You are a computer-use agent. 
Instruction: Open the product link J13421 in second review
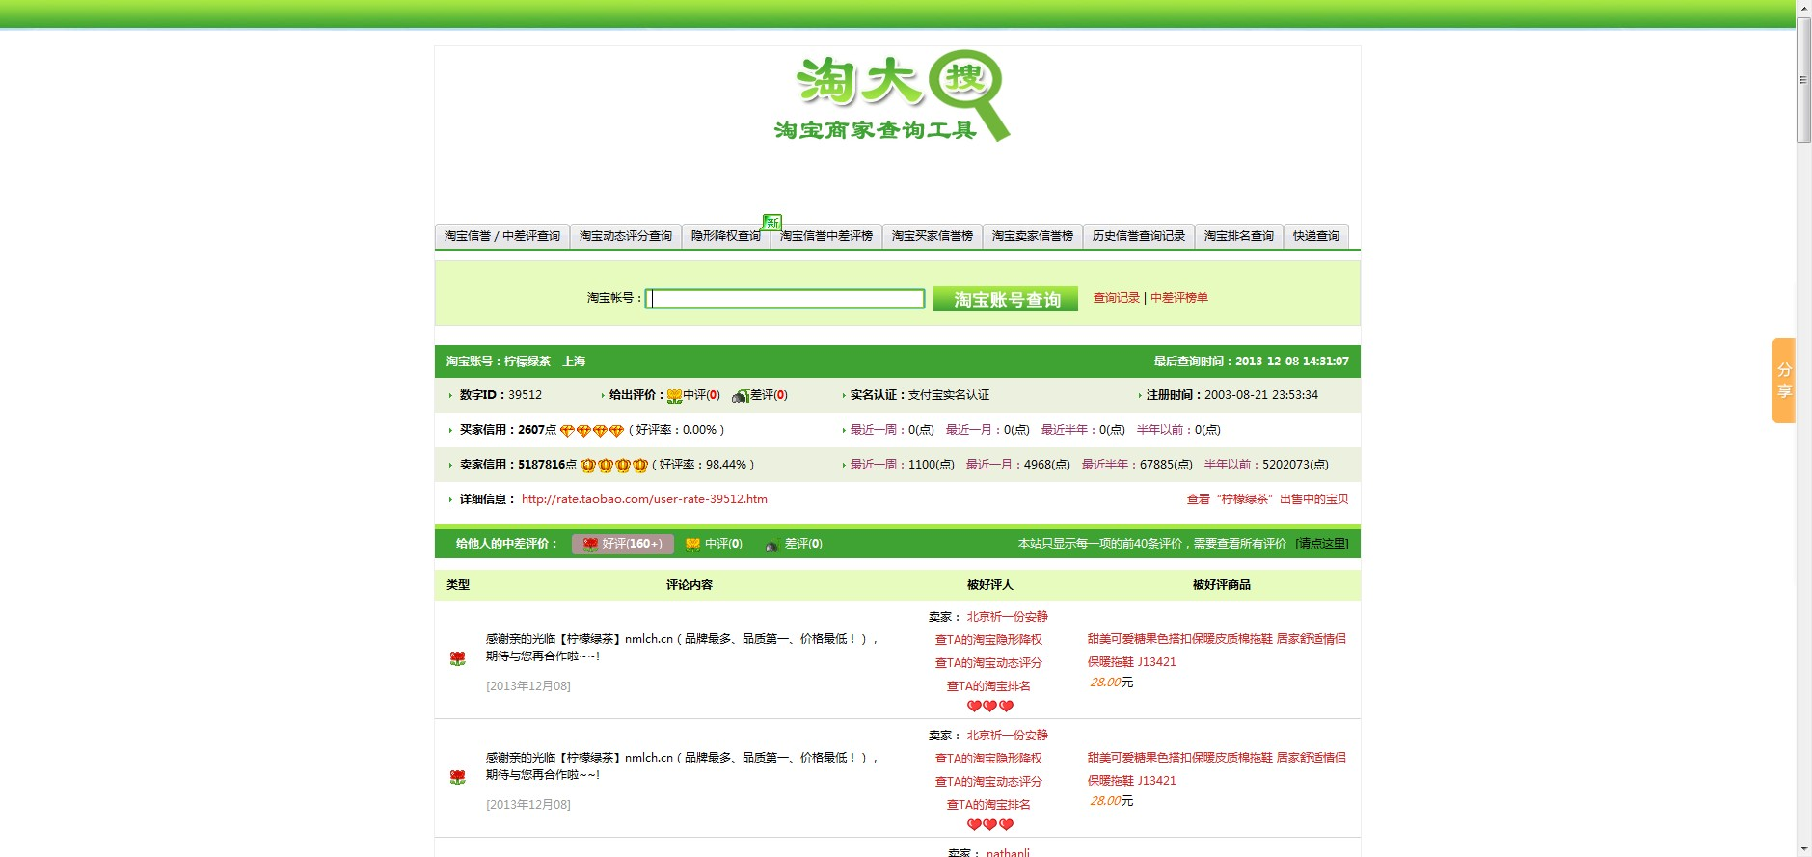pos(1216,769)
